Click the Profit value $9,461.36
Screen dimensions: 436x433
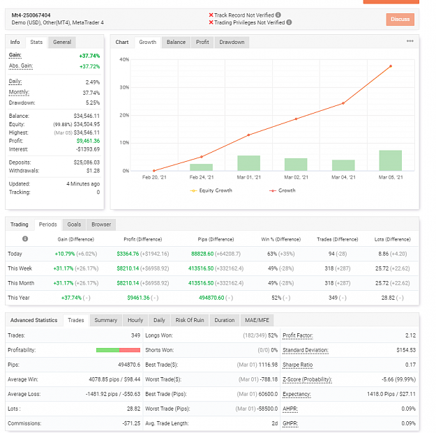(x=88, y=141)
